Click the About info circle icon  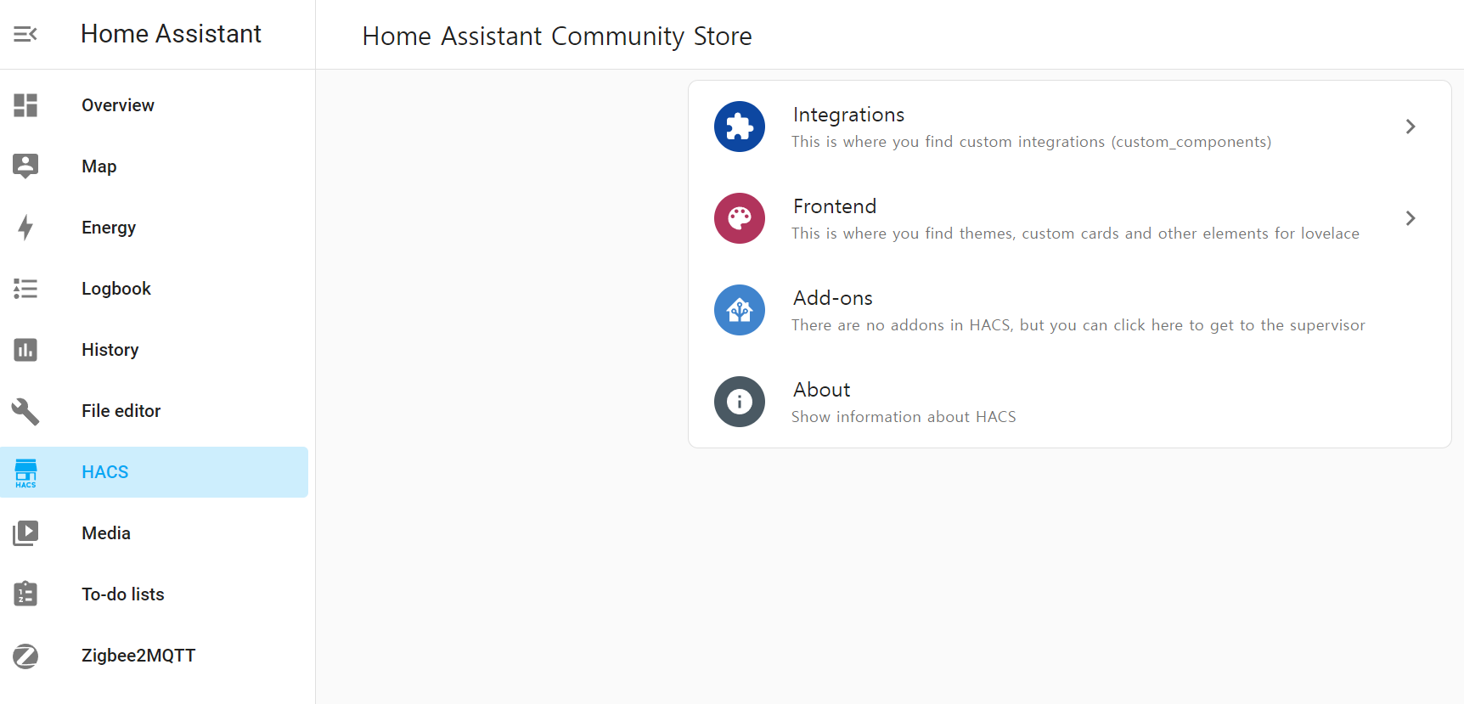pyautogui.click(x=740, y=402)
